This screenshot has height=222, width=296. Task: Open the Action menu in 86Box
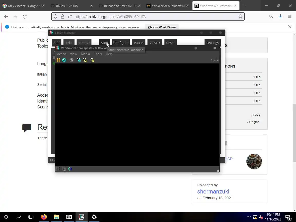coord(62,54)
